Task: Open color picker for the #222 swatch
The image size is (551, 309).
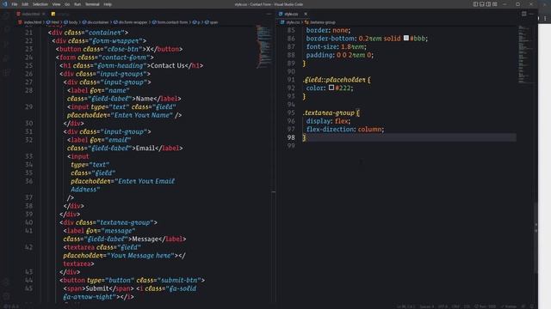Action: 331,88
